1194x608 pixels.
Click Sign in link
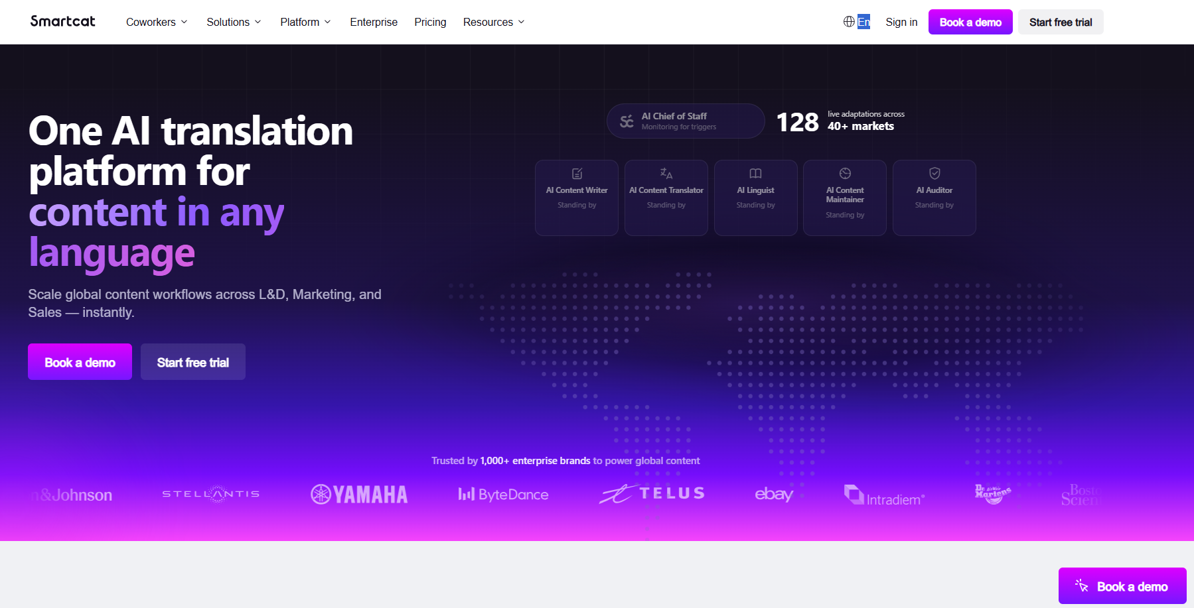coord(901,22)
